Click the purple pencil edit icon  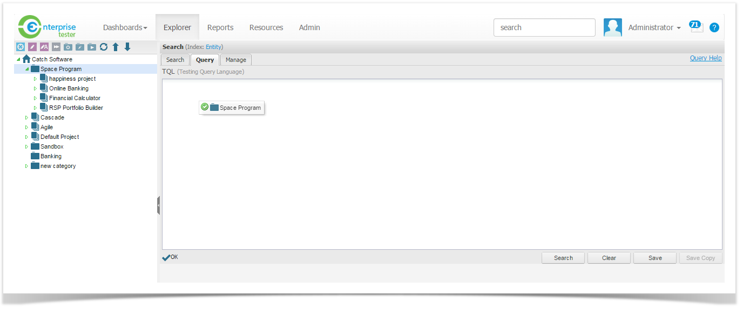coord(32,47)
